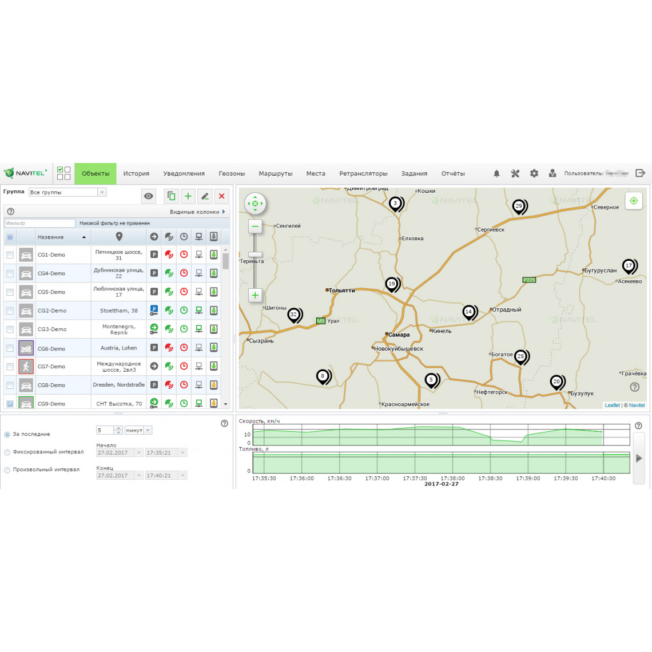
Task: Check the CG2-Demo checkbox
Action: [10, 311]
